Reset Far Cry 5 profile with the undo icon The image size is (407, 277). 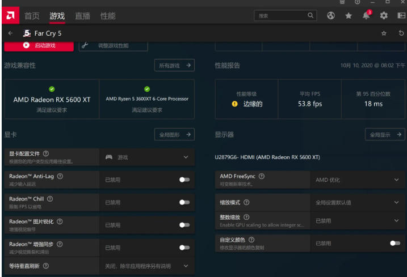(401, 33)
